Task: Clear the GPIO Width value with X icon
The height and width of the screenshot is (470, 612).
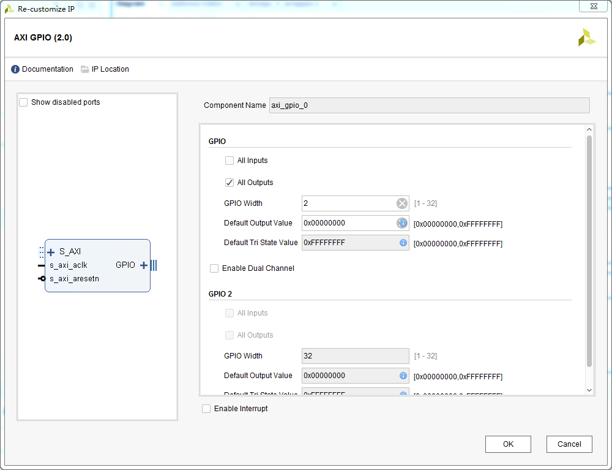Action: tap(402, 203)
